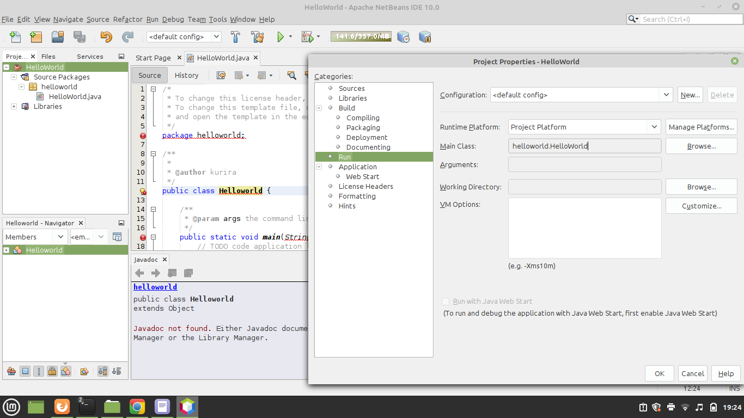
Task: Open the Navigate menu
Action: [68, 19]
